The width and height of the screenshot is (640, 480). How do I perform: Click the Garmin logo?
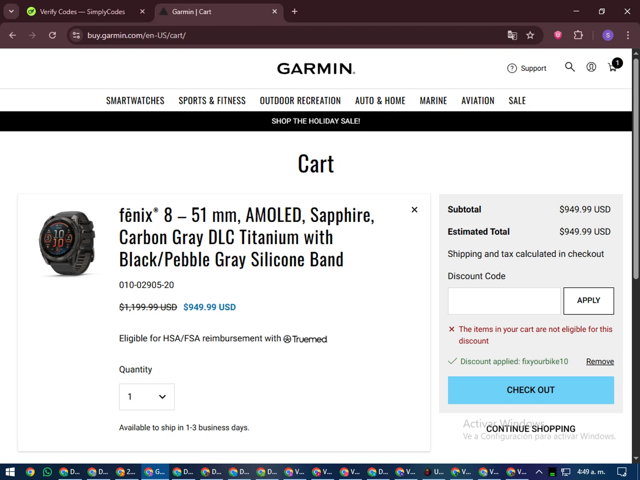click(316, 68)
